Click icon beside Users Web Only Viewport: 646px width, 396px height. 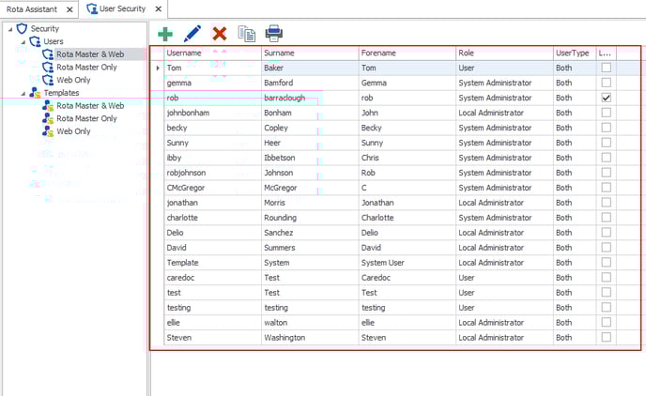coord(48,80)
